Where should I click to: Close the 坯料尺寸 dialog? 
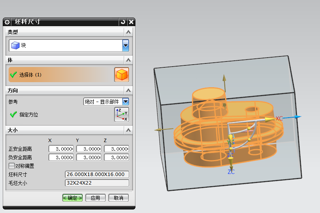coord(131,22)
